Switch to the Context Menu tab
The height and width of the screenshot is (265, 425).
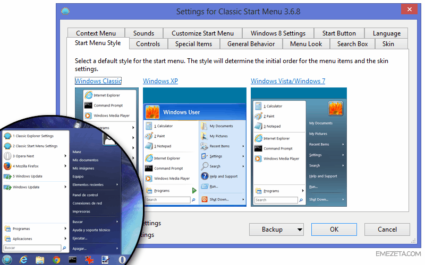[96, 33]
